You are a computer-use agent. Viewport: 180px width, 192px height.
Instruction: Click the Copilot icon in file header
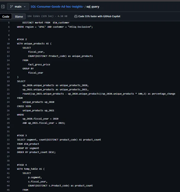(x=76, y=16)
